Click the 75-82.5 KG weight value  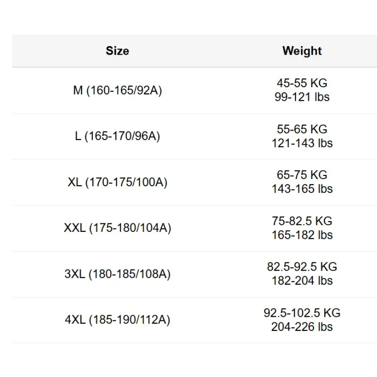[x=302, y=221]
